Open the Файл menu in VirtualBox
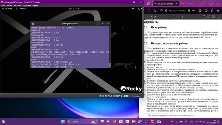Viewport: 222px width, 125px height. tap(3, 6)
